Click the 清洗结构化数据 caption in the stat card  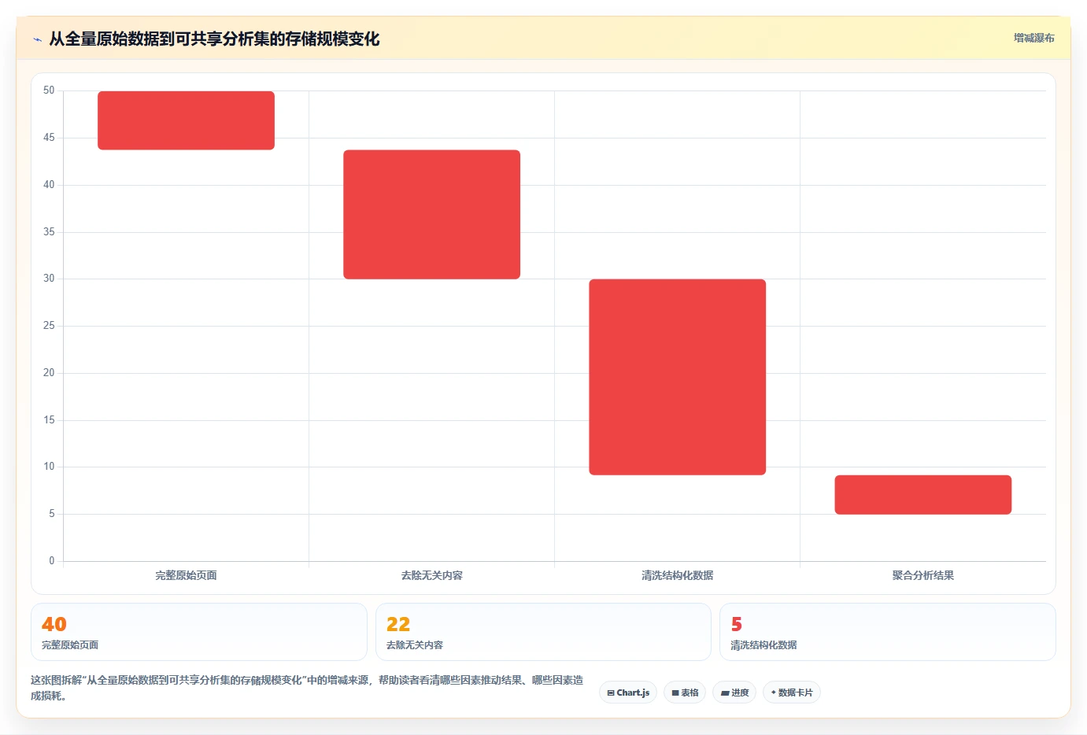pyautogui.click(x=763, y=645)
